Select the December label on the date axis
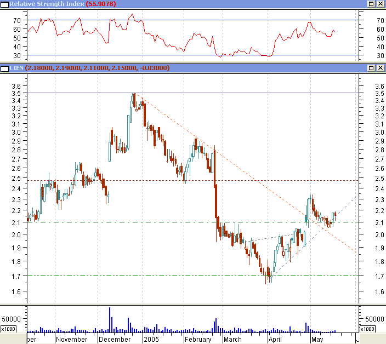 115,339
